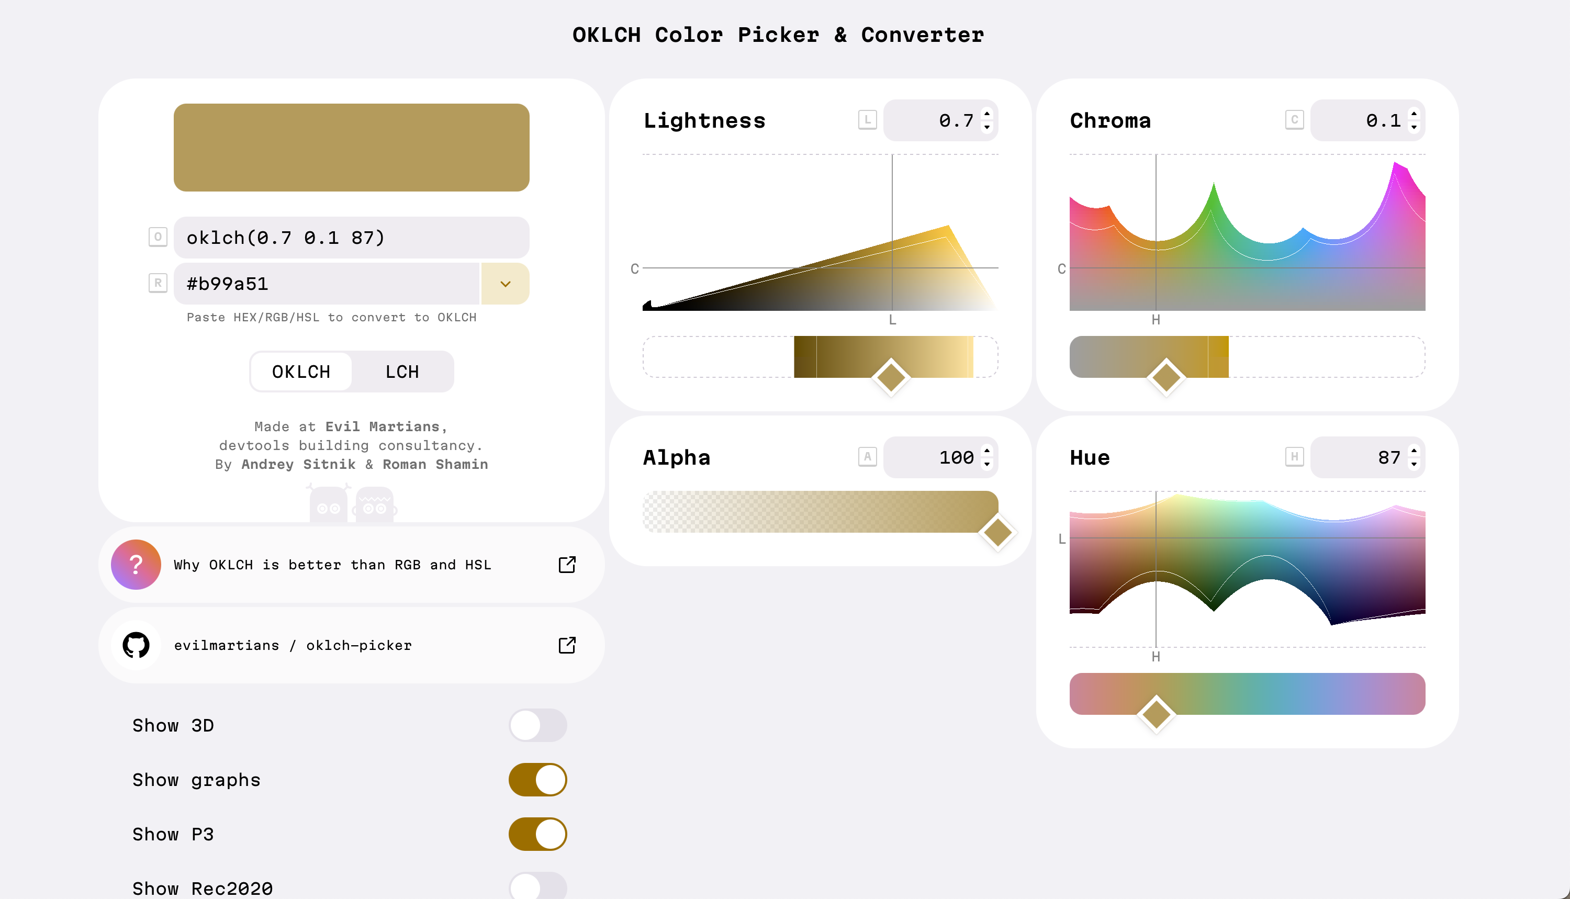
Task: Decrease Hue value with the down arrow
Action: click(1414, 464)
